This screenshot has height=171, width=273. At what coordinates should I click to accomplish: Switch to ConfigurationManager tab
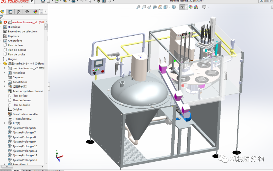[x=19, y=12]
